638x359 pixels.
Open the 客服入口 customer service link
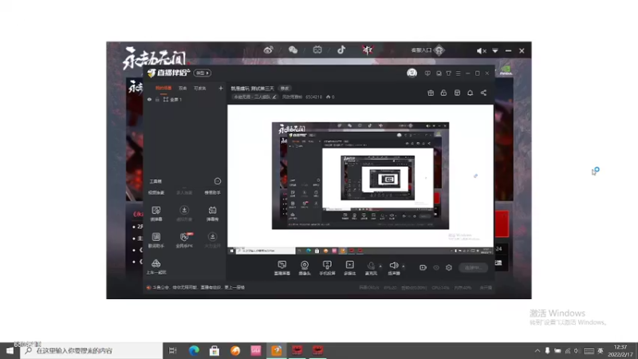pyautogui.click(x=427, y=50)
